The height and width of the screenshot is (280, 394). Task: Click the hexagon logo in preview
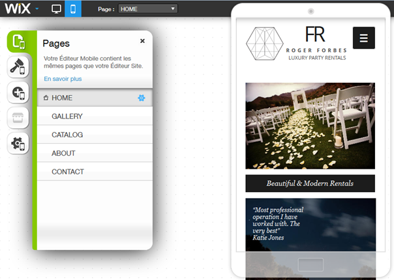(265, 44)
